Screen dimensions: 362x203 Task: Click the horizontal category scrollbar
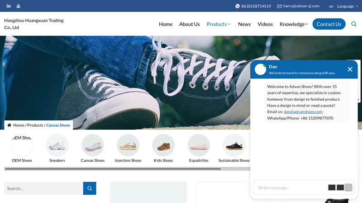(113, 169)
